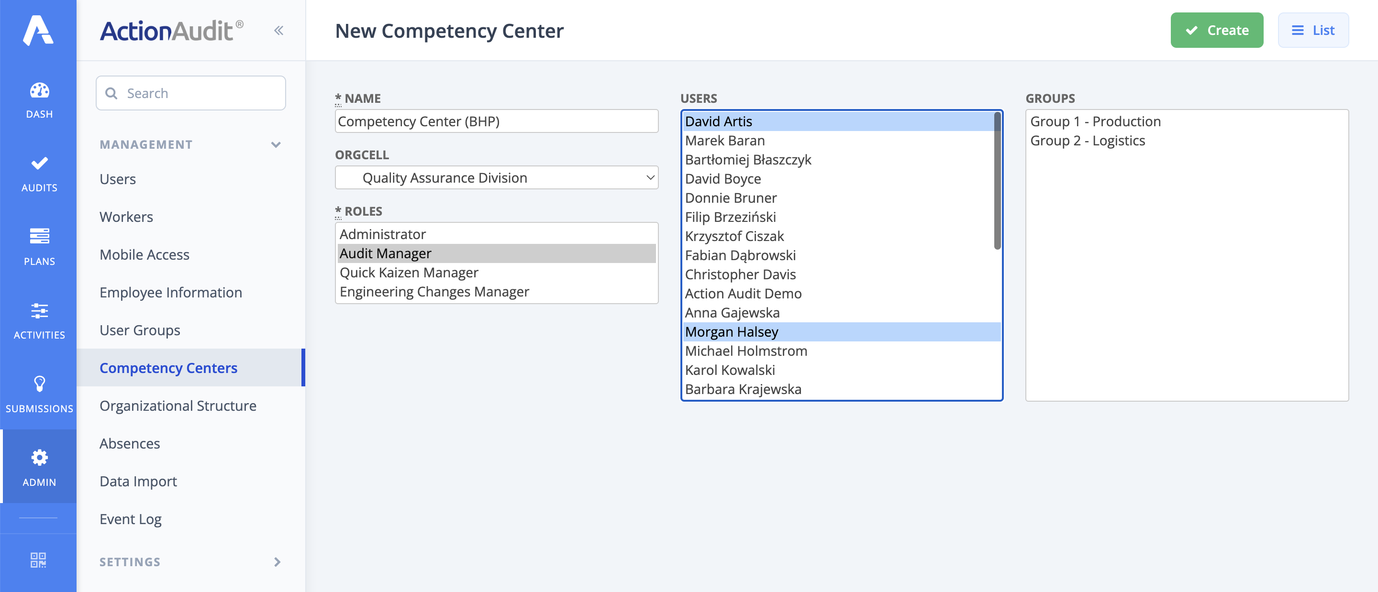Click the ActionAudit logo icon
The image size is (1378, 592).
point(38,30)
